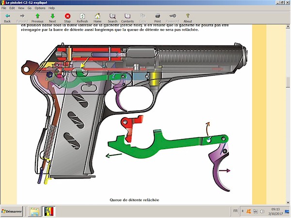Open the About dialog
The width and height of the screenshot is (291, 218).
click(188, 18)
